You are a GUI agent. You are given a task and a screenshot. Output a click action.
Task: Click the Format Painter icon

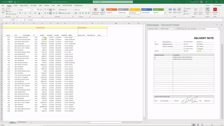pos(7,14)
